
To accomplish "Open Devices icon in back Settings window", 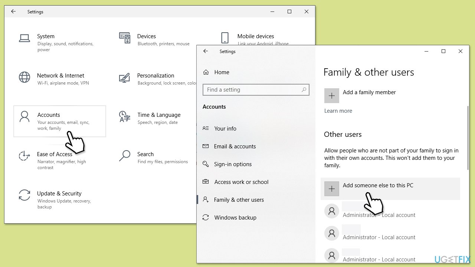I will [125, 38].
